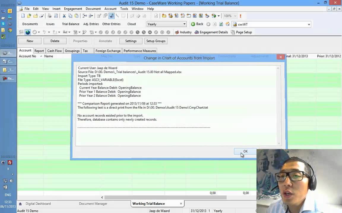Switch to the Digital Dashboard bottom tab
This screenshot has width=342, height=213.
click(38, 204)
